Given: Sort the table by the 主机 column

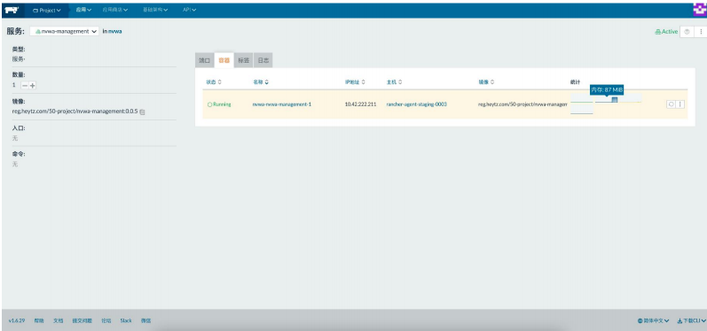Looking at the screenshot, I should tap(394, 82).
